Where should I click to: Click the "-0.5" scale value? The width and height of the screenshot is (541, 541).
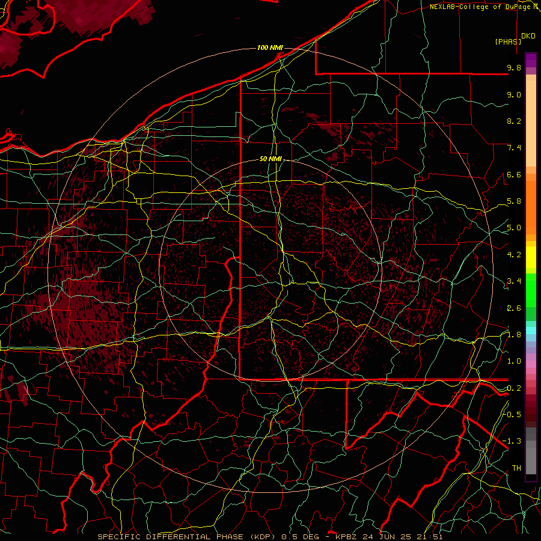[512, 414]
